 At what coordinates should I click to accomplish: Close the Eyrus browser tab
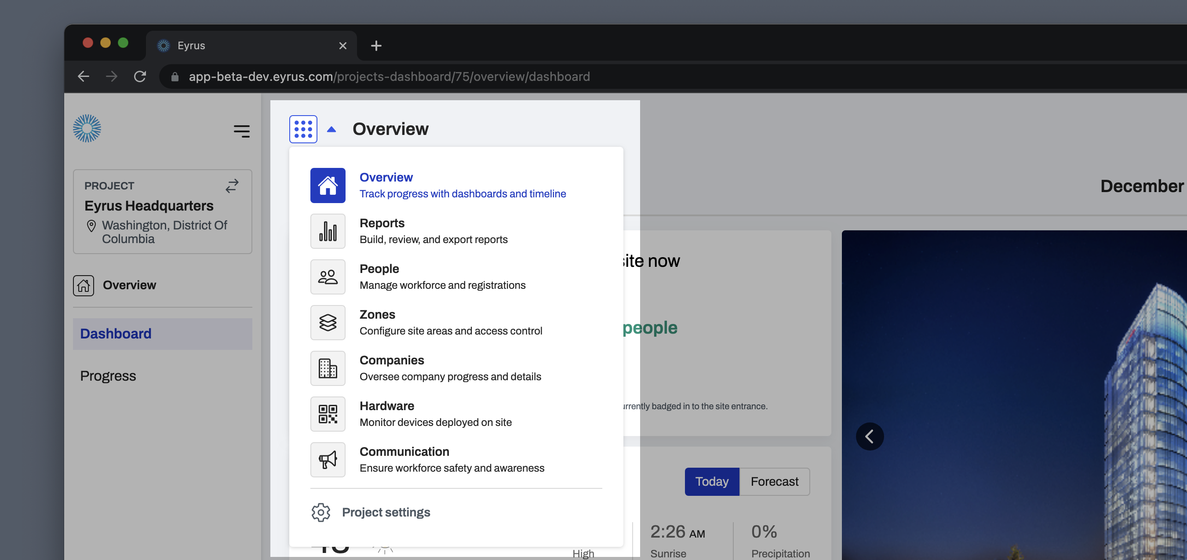[x=342, y=46]
